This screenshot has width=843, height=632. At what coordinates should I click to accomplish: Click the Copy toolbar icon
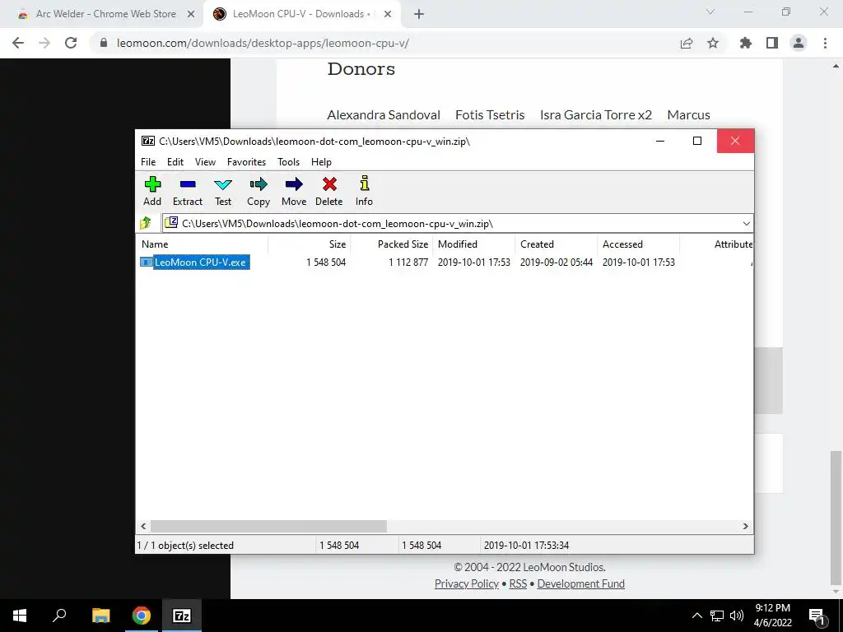(x=258, y=184)
